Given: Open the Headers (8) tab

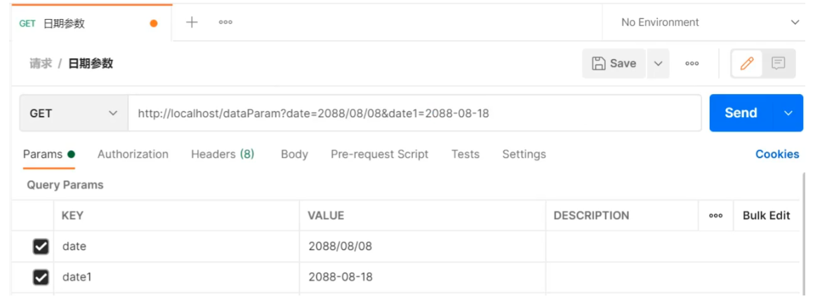Looking at the screenshot, I should coord(223,154).
